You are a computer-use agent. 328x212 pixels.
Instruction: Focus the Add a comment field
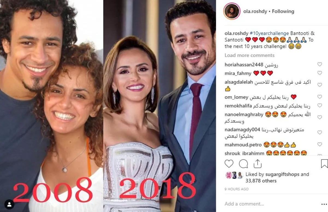click(271, 204)
